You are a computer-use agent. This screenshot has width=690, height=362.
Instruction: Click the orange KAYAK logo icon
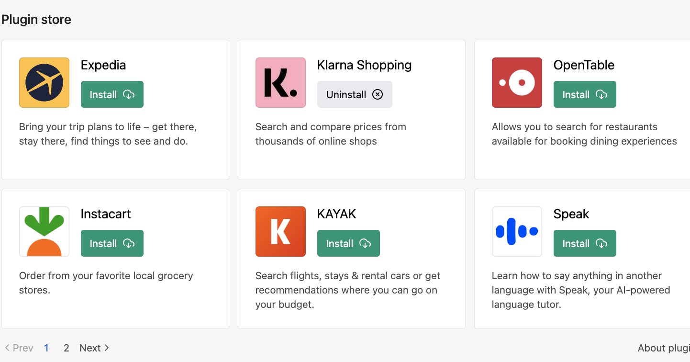(x=280, y=231)
